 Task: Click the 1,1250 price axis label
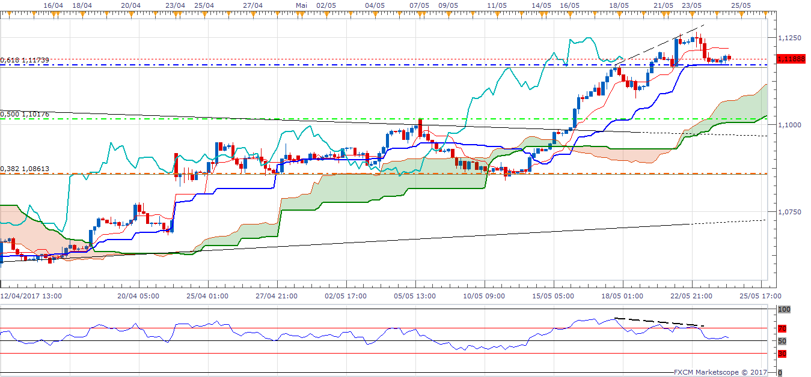(789, 37)
